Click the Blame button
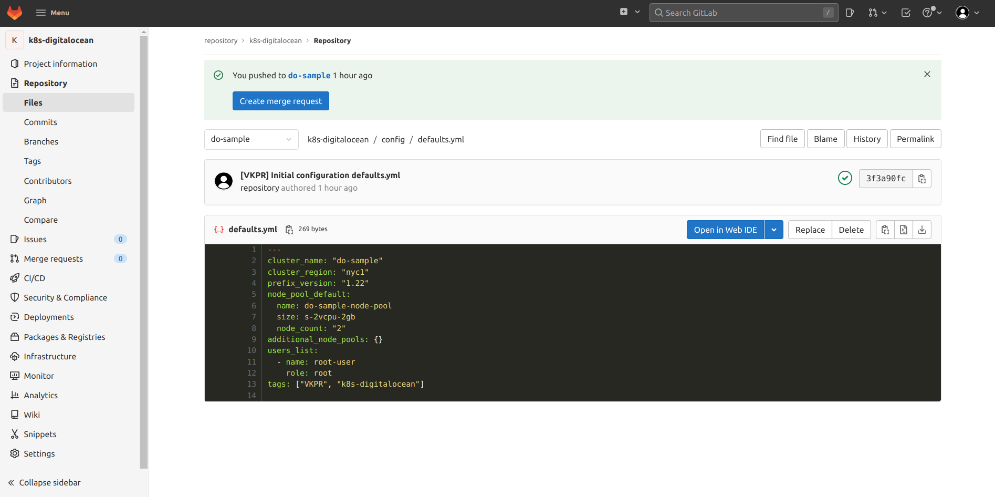 [x=825, y=139]
